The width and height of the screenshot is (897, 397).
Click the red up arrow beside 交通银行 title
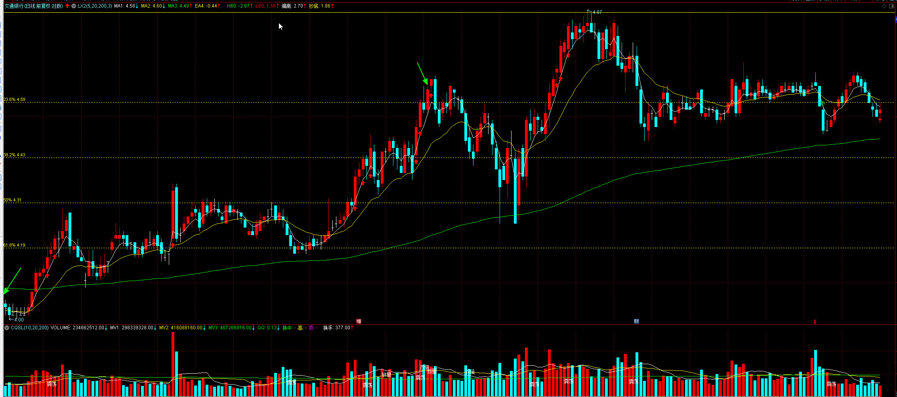(x=67, y=6)
